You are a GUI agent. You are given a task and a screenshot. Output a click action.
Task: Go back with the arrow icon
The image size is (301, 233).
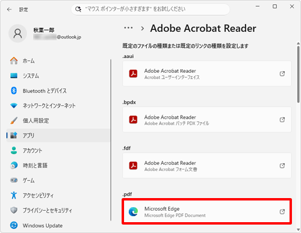(9, 10)
